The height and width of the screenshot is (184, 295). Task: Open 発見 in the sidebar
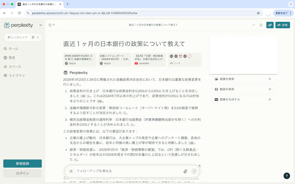click(x=9, y=58)
